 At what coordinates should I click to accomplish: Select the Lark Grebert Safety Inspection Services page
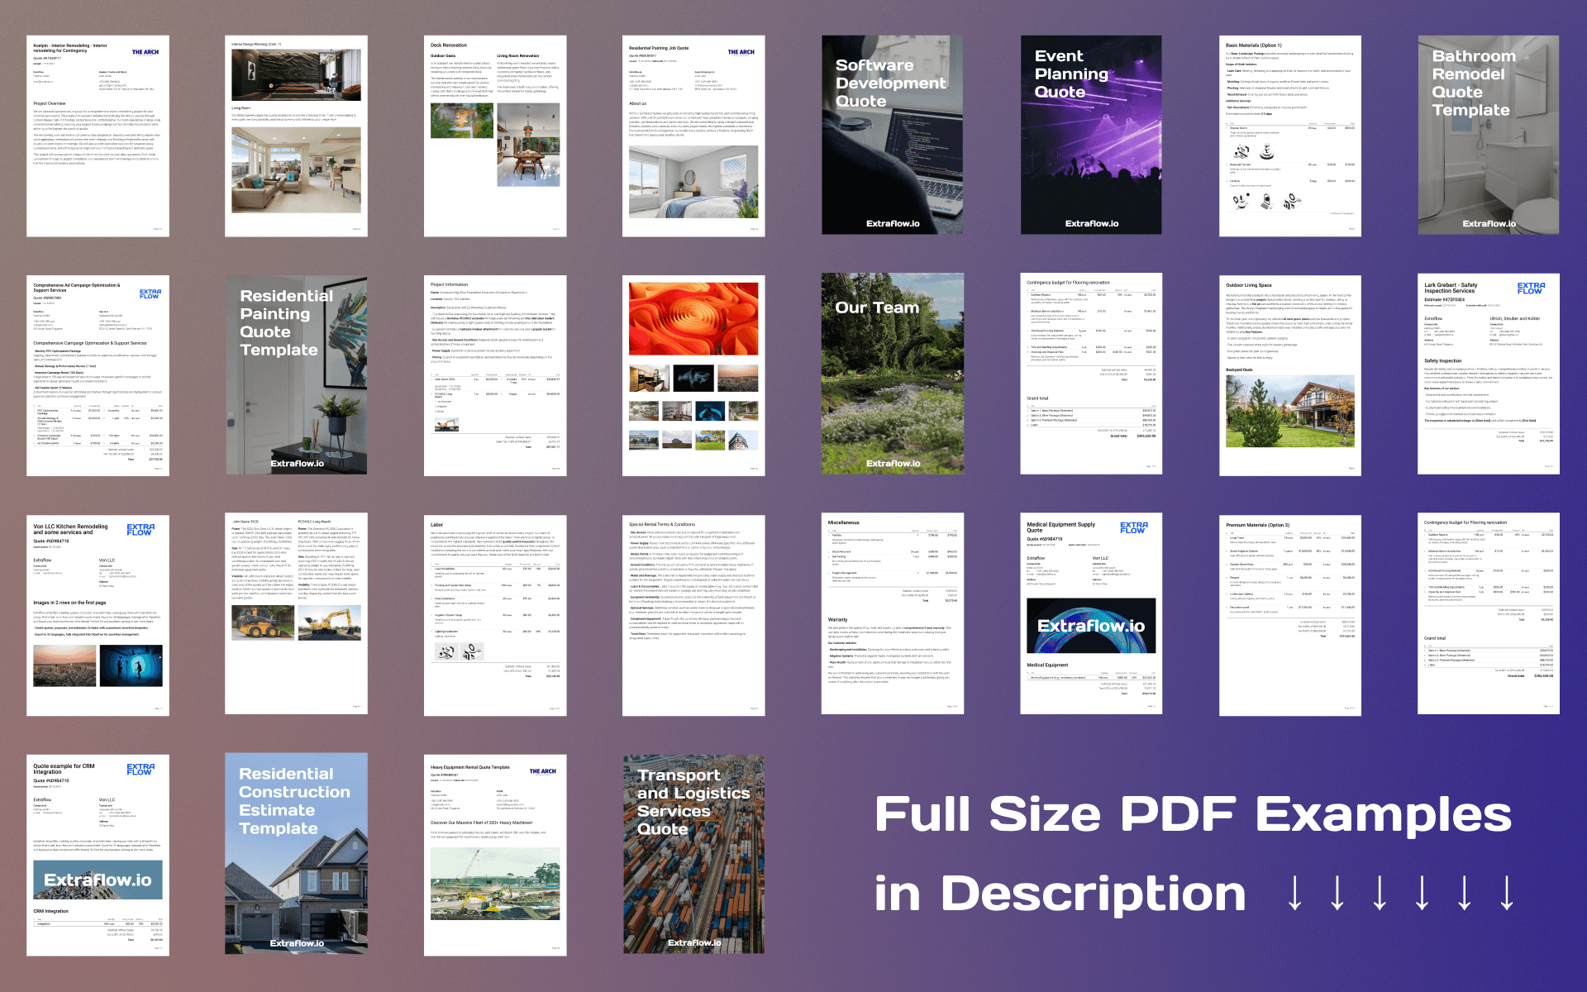coord(1489,374)
